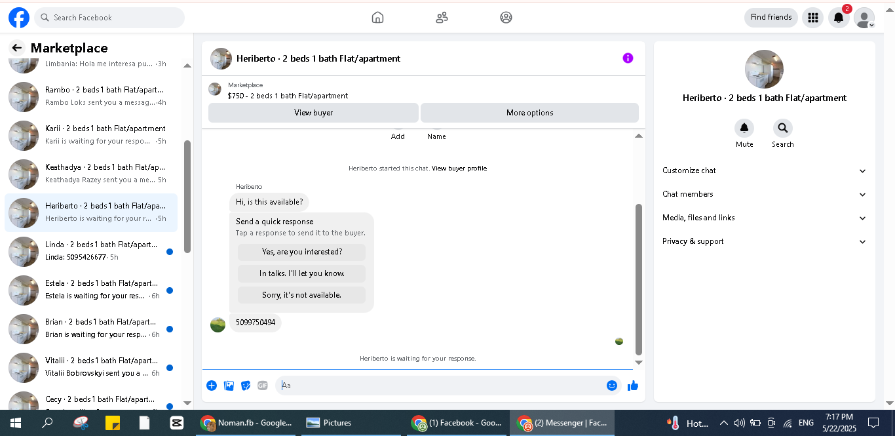The width and height of the screenshot is (895, 436).
Task: Click the Search conversation magnifier icon
Action: [x=782, y=128]
